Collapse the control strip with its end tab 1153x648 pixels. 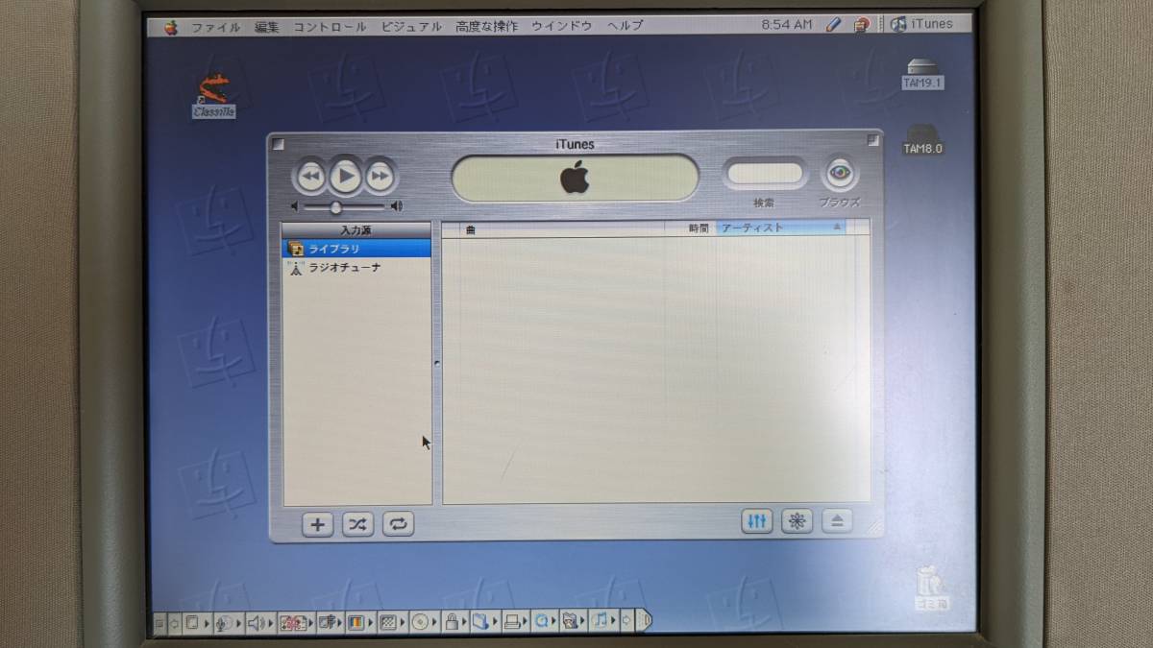tap(643, 621)
